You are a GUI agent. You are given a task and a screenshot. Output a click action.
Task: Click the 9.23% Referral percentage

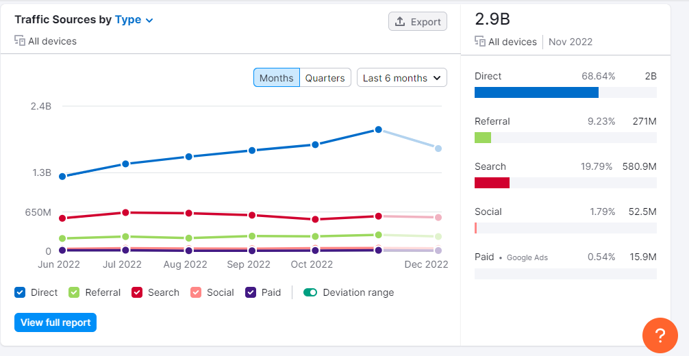coord(601,121)
